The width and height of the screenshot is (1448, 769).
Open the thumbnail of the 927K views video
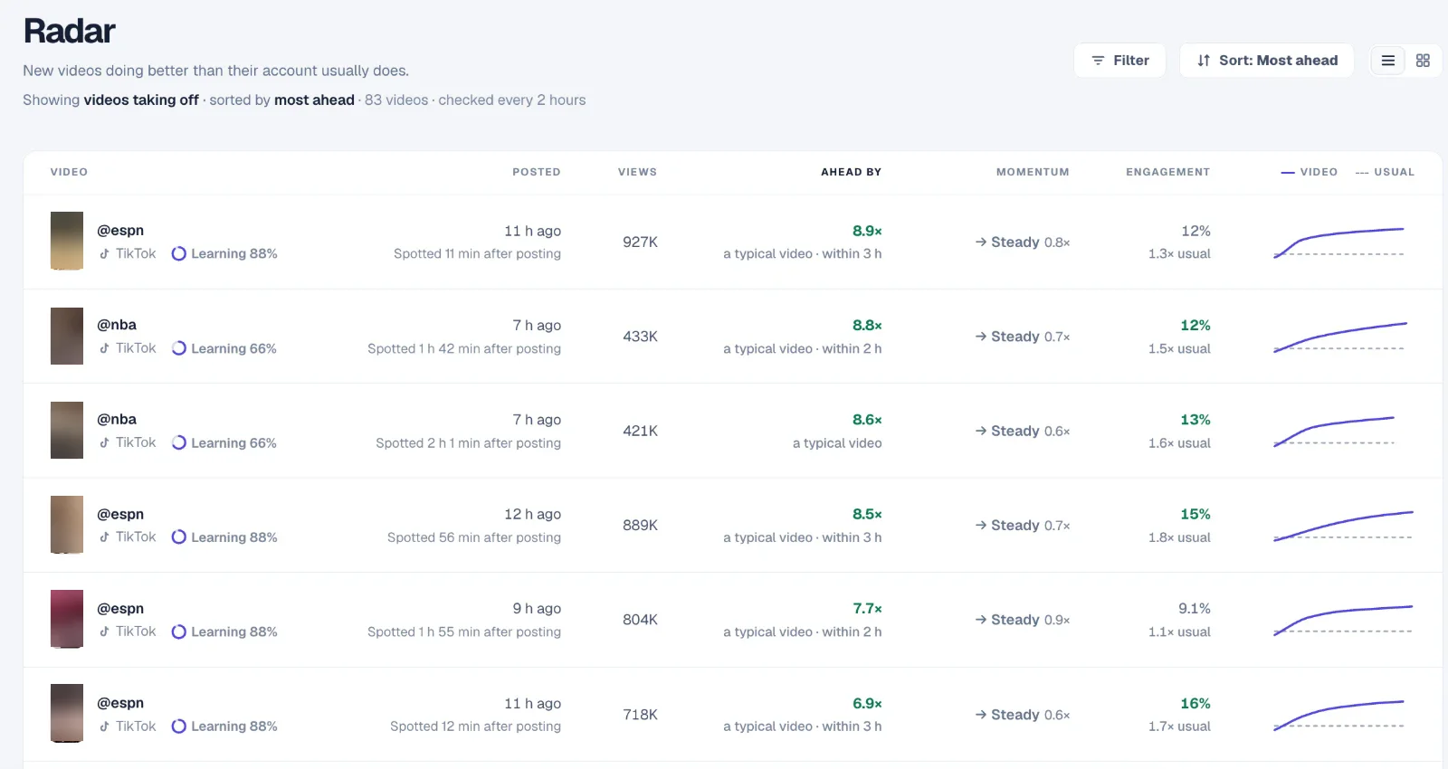pyautogui.click(x=67, y=242)
